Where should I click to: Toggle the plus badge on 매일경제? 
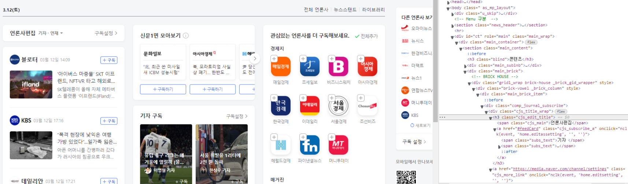(274, 59)
